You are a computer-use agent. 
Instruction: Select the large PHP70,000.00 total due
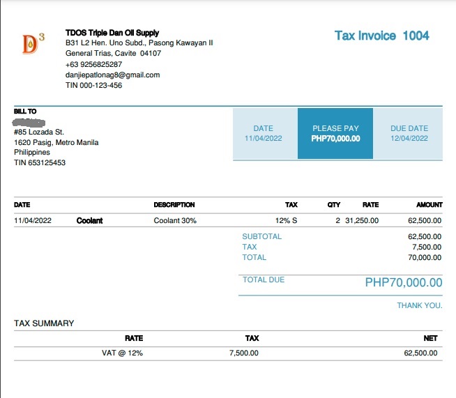click(x=404, y=282)
